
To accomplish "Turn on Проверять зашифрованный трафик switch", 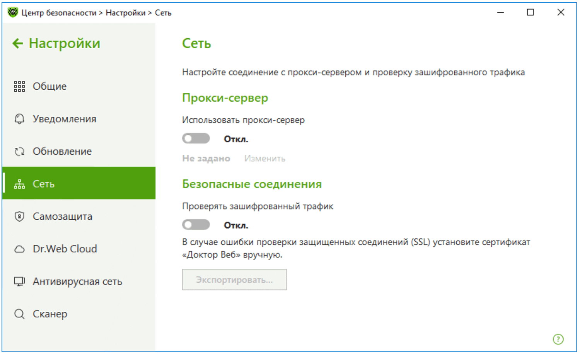I will 196,225.
